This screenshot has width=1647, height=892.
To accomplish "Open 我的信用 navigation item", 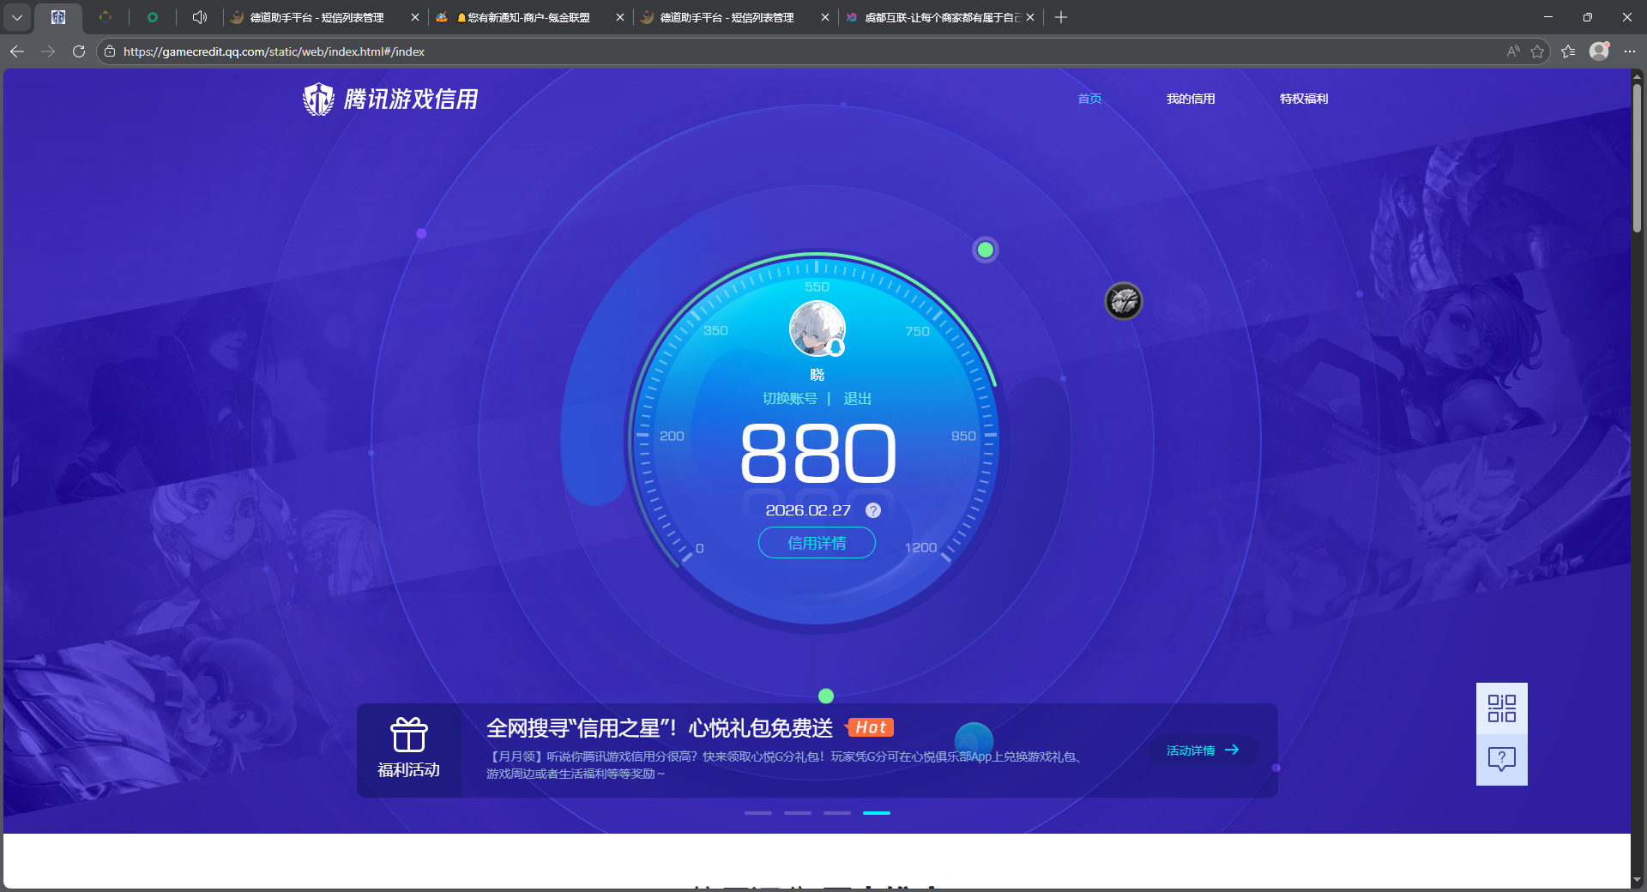I will (1191, 99).
